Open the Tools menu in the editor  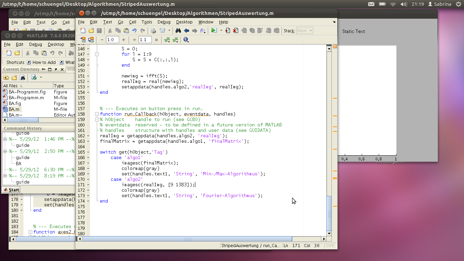click(x=147, y=22)
